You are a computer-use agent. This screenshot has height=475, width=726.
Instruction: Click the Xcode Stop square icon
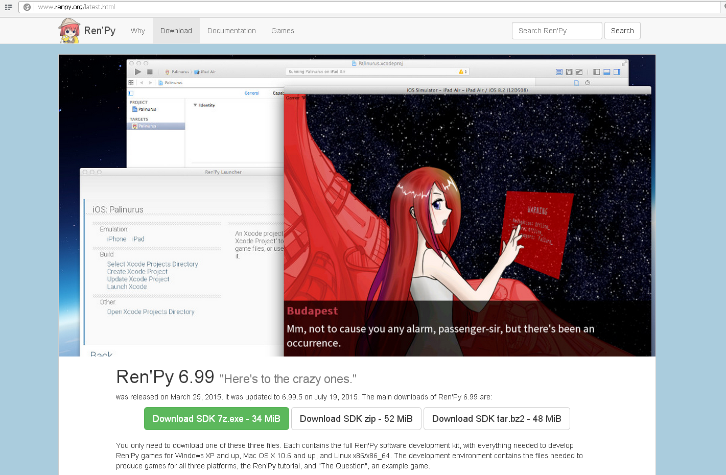click(150, 72)
